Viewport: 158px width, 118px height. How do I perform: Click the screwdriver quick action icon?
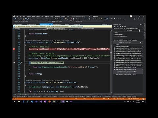coord(21,63)
